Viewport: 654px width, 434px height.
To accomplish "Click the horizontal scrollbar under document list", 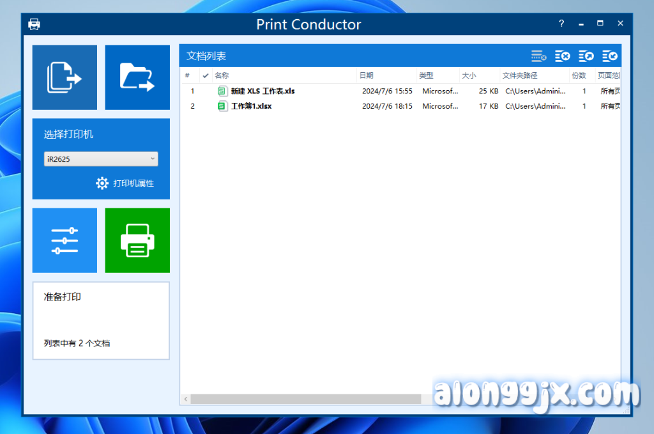I will [x=305, y=399].
